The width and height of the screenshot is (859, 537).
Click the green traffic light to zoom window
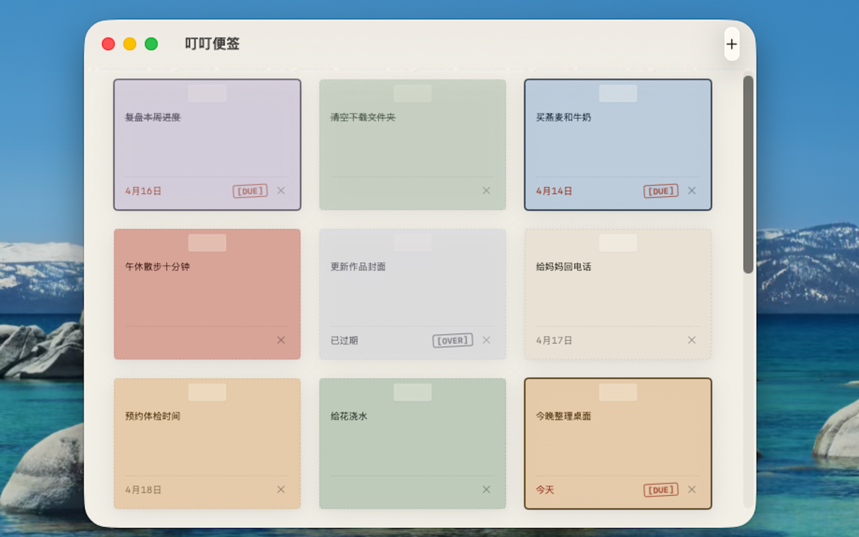click(151, 44)
